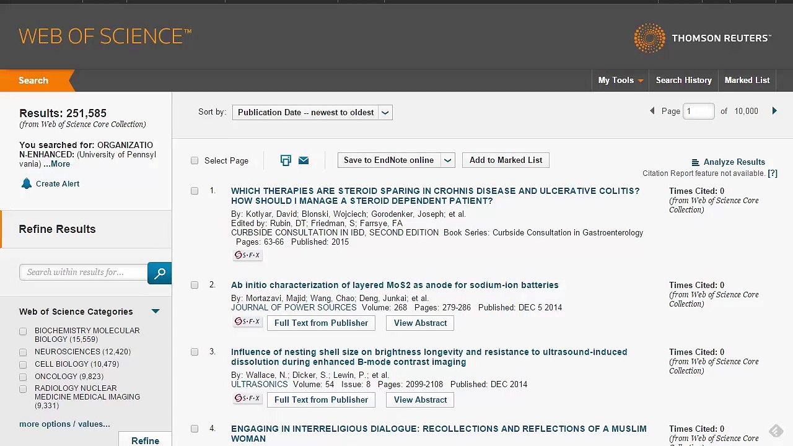Image resolution: width=793 pixels, height=446 pixels.
Task: Click the Analyze Results bars icon
Action: pos(695,162)
